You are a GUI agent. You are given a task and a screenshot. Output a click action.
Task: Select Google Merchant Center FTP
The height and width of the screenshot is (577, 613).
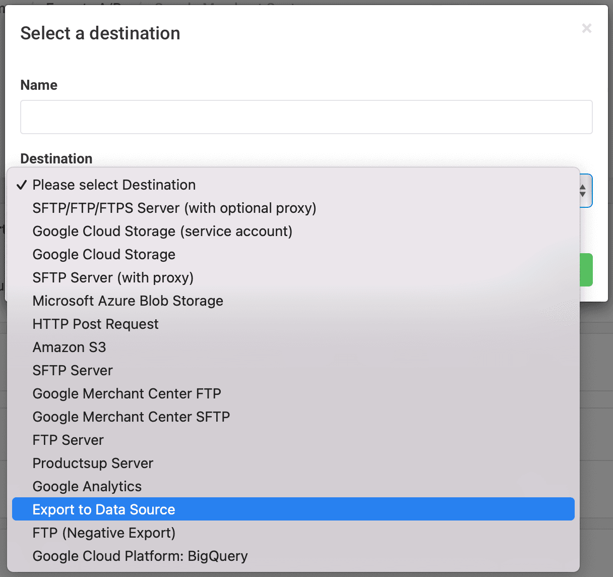[127, 394]
